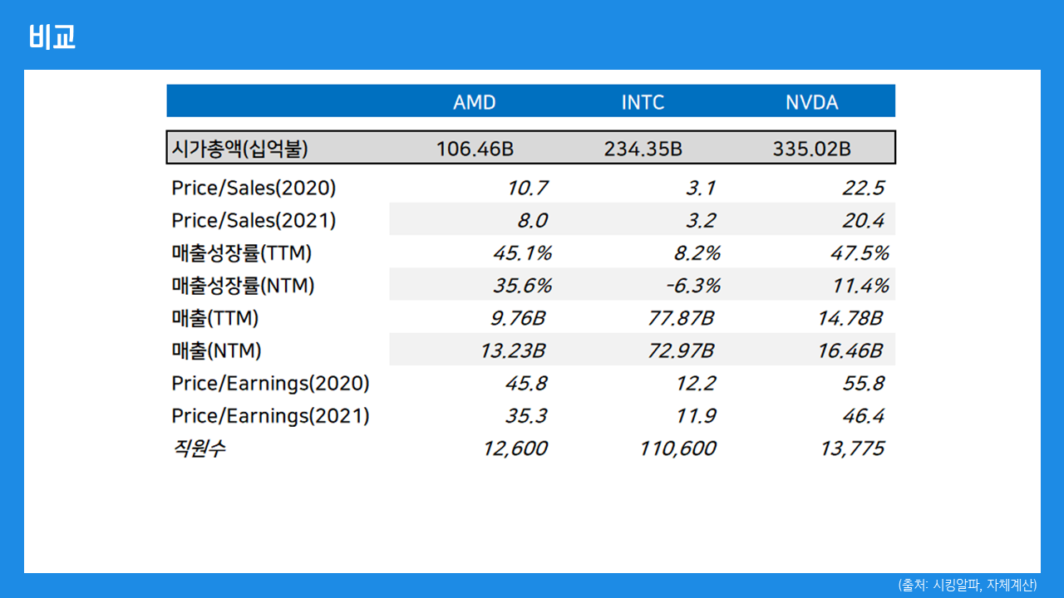Click the 직원수 row label
Viewport: 1064px width, 598px height.
(198, 448)
